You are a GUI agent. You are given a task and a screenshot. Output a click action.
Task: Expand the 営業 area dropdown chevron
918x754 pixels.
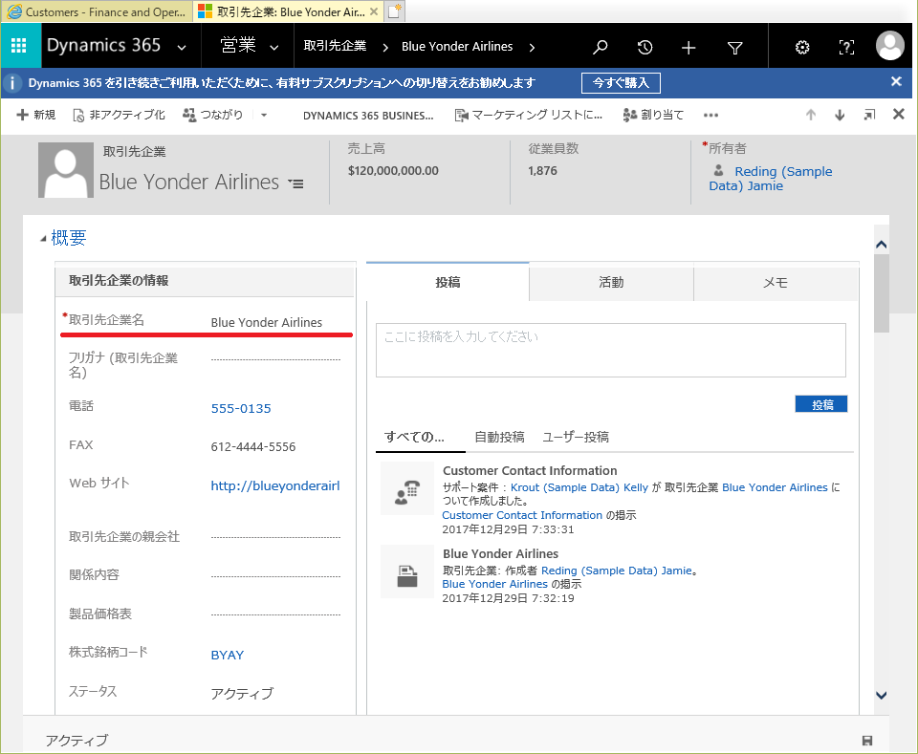click(x=274, y=48)
